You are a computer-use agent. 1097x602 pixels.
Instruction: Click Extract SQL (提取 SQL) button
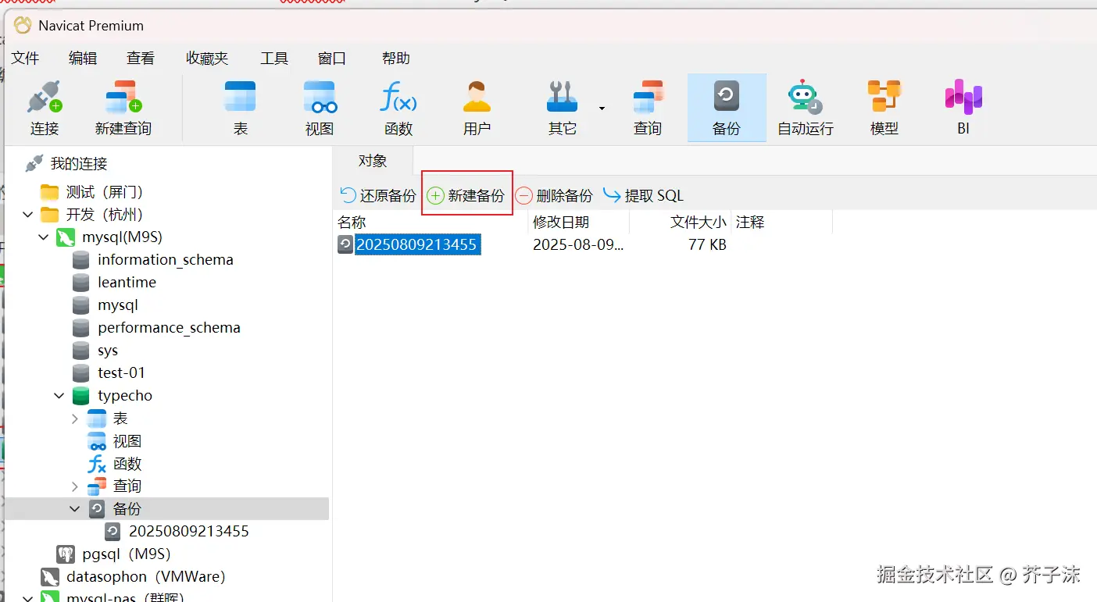pyautogui.click(x=644, y=195)
